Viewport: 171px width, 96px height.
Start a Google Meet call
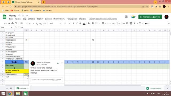(134, 17)
